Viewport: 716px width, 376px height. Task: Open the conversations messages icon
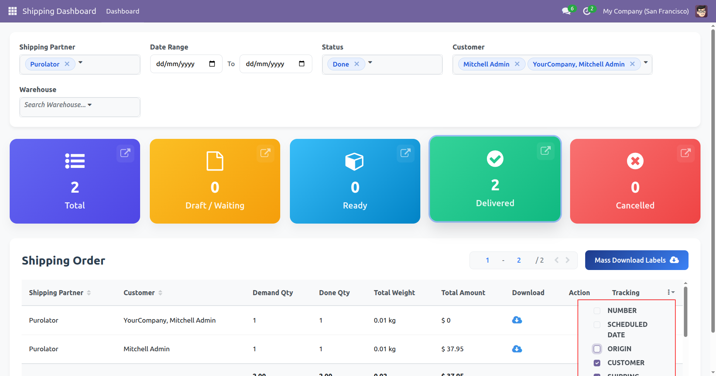pyautogui.click(x=566, y=11)
